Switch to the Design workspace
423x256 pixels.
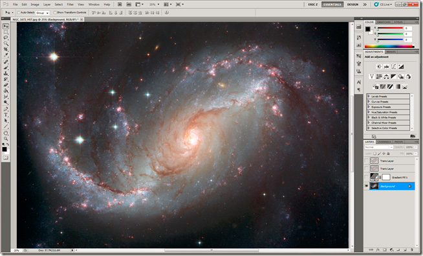[352, 5]
